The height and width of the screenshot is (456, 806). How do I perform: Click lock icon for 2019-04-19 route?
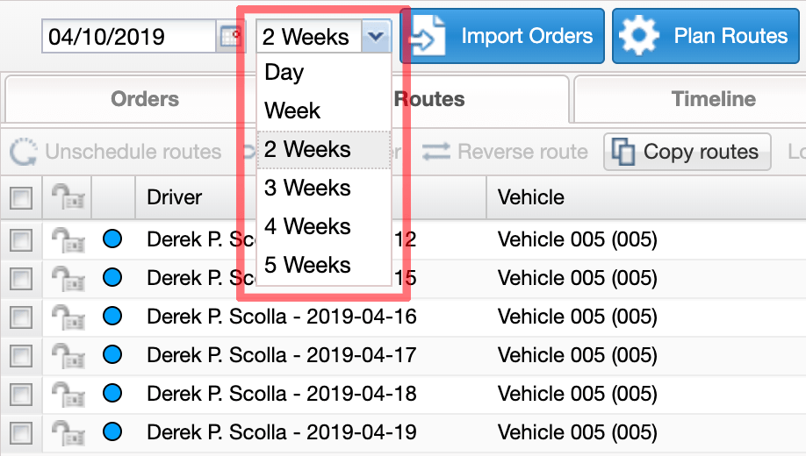pos(68,431)
